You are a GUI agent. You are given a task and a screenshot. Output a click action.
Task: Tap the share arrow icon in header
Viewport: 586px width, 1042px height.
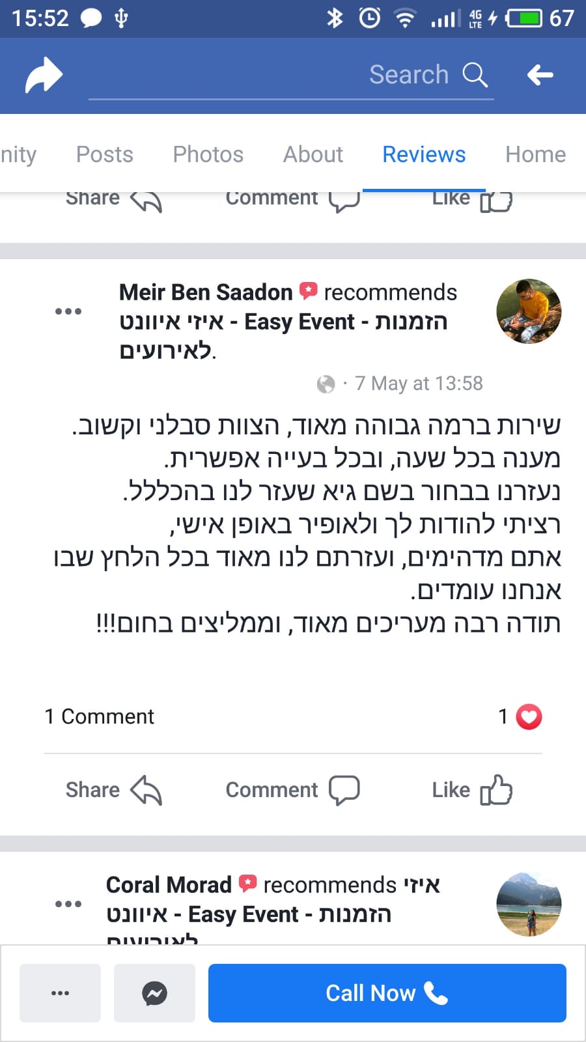coord(44,75)
